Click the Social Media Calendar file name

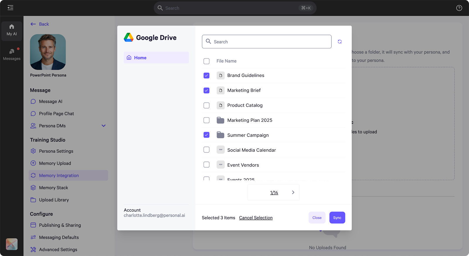point(252,150)
